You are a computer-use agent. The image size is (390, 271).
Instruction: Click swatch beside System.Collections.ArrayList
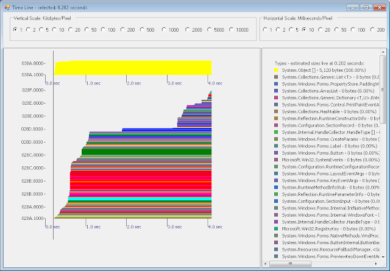(276, 91)
